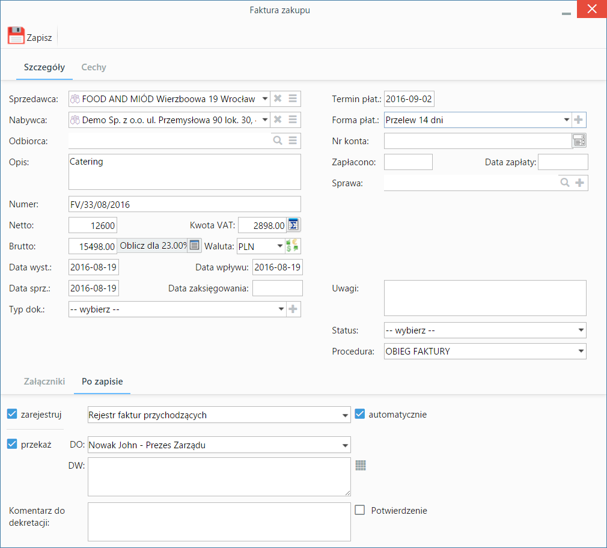Image resolution: width=607 pixels, height=548 pixels.
Task: Click the Odbiorca input field
Action: (x=170, y=141)
